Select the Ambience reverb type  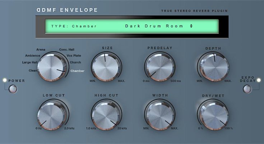coord(32,56)
